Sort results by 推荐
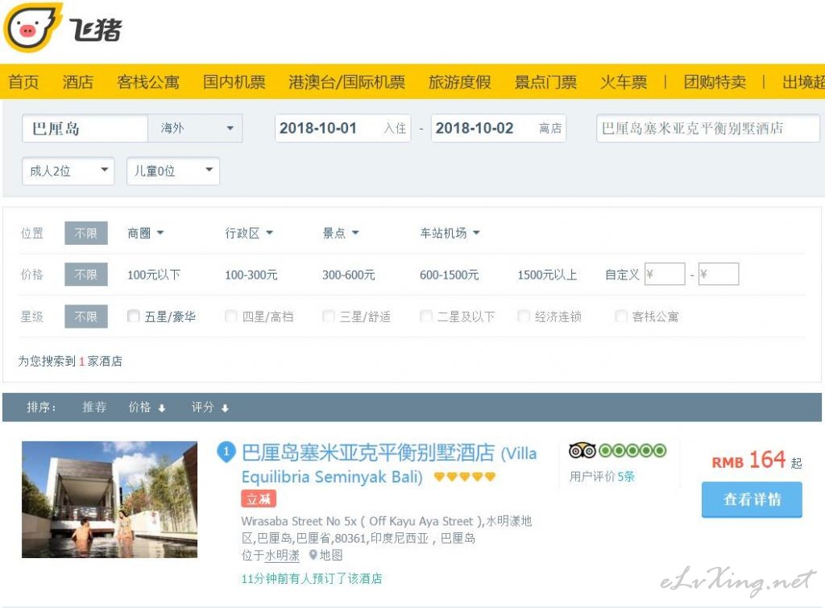 (x=94, y=407)
